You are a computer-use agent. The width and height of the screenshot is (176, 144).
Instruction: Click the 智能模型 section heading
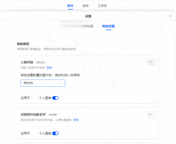tap(23, 44)
